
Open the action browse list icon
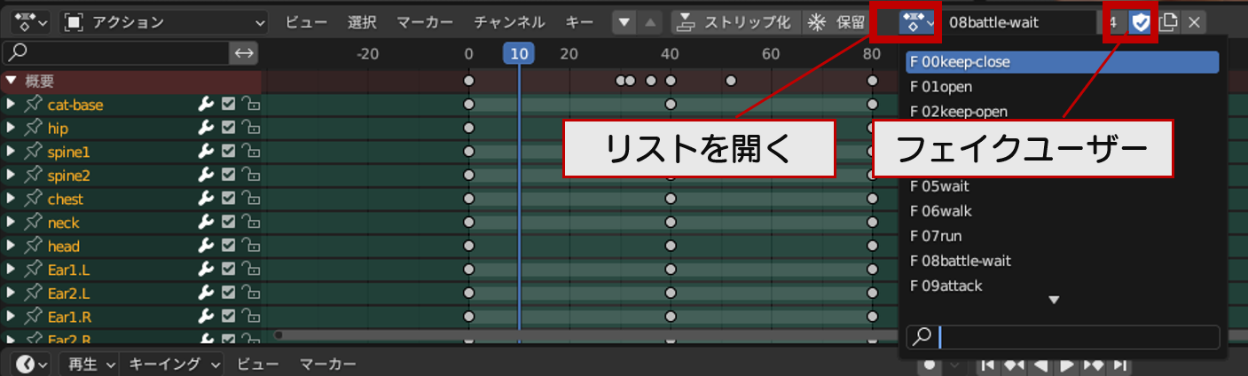click(917, 22)
